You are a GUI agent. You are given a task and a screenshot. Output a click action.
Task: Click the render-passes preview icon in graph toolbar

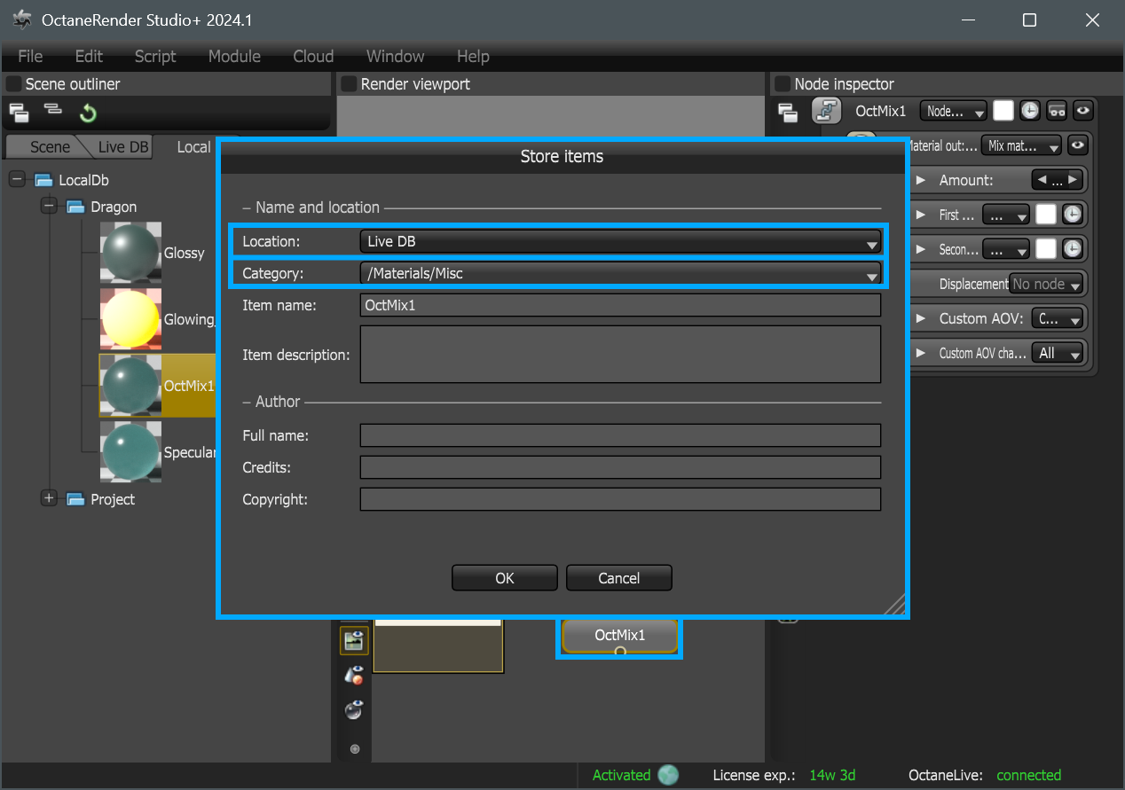tap(354, 640)
